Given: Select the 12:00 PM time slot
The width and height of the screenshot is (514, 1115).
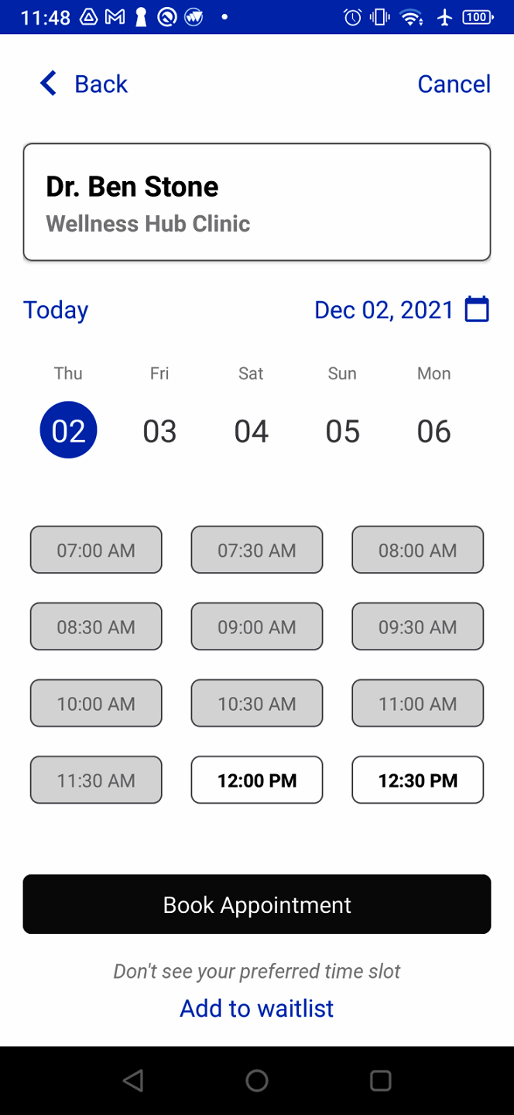Looking at the screenshot, I should (257, 780).
